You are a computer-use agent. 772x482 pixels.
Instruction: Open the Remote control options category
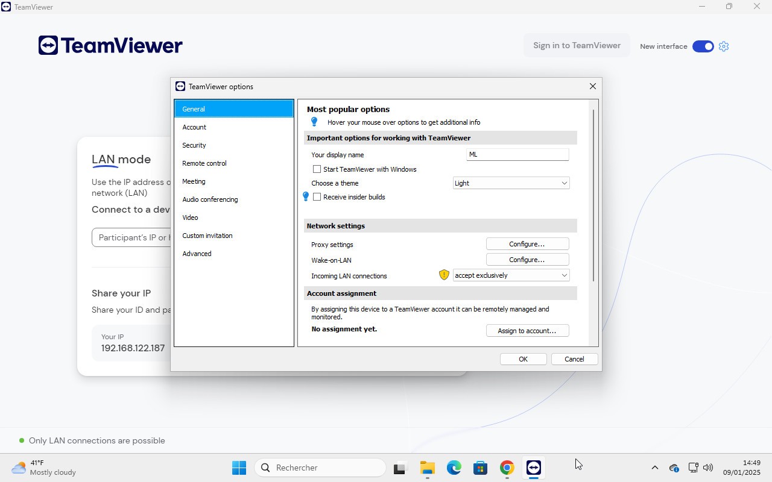click(x=204, y=163)
